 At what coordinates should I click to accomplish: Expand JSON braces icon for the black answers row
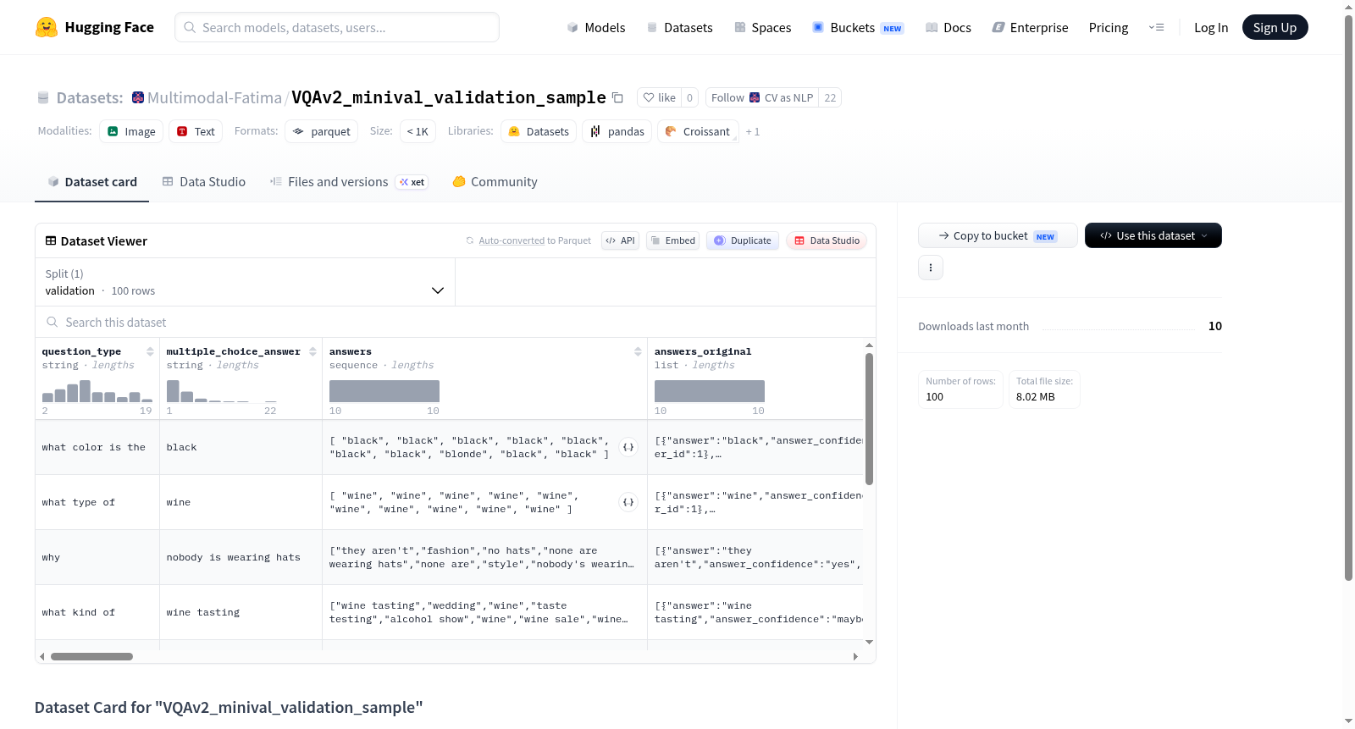click(x=628, y=447)
